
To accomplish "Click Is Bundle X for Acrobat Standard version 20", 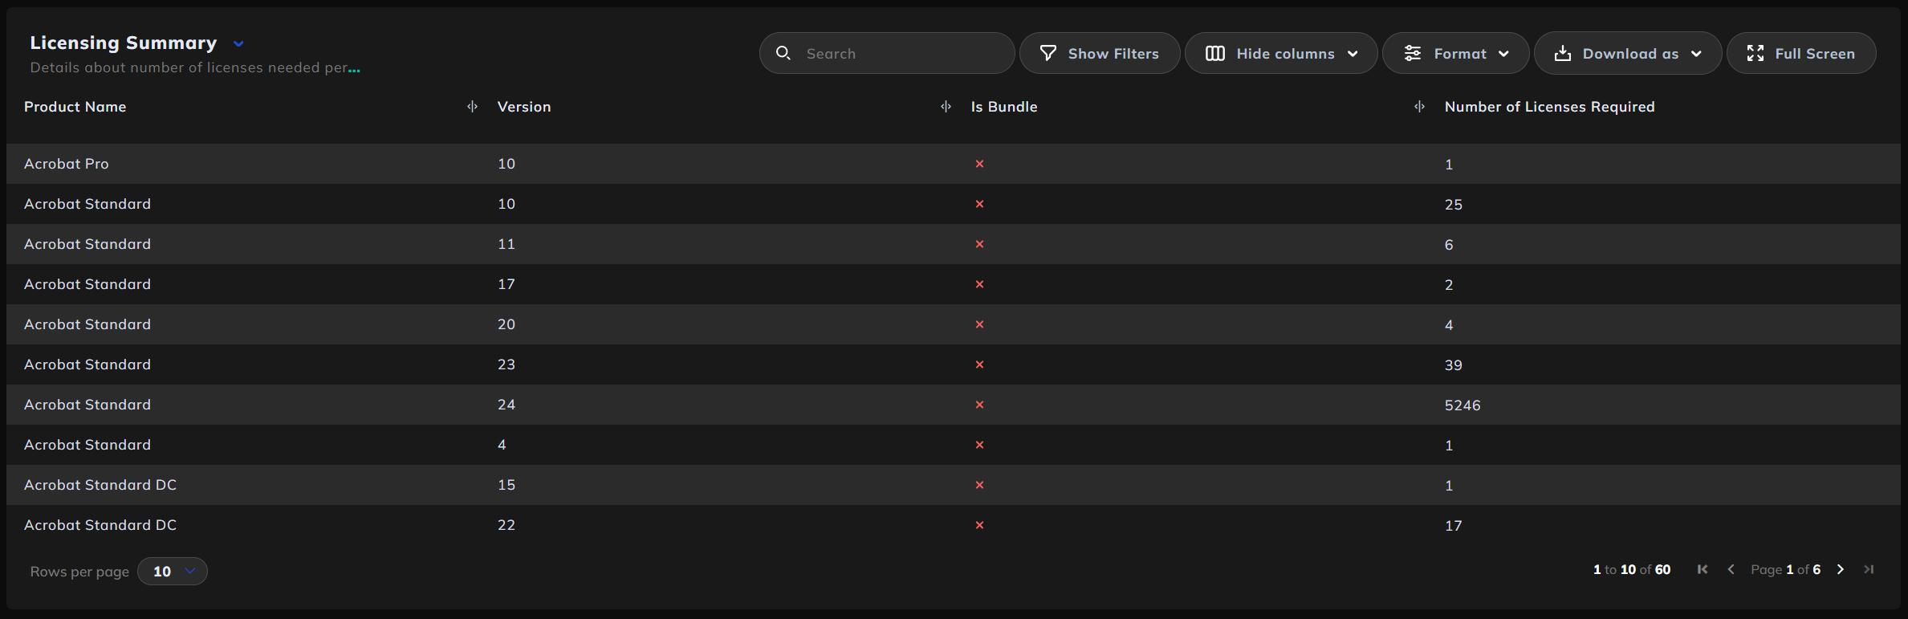I will (979, 324).
